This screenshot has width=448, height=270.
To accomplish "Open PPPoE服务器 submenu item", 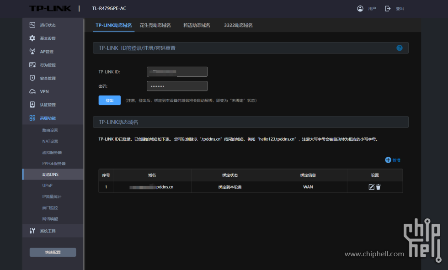I will [53, 163].
